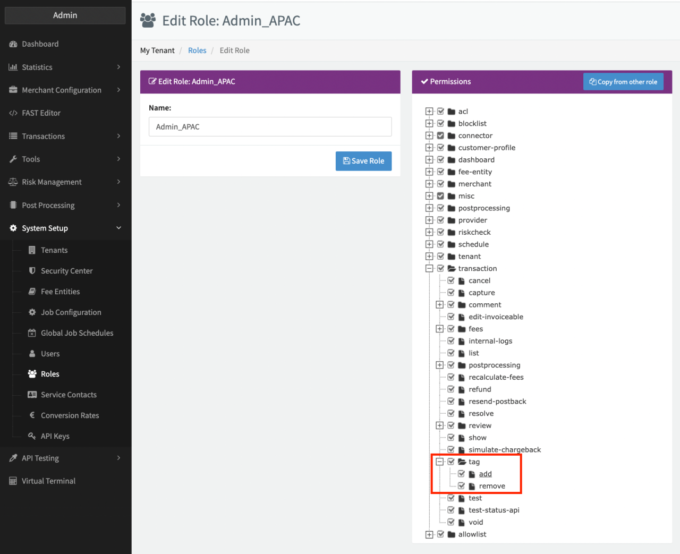The image size is (680, 554).
Task: Expand the merchant permission folder
Action: 429,184
